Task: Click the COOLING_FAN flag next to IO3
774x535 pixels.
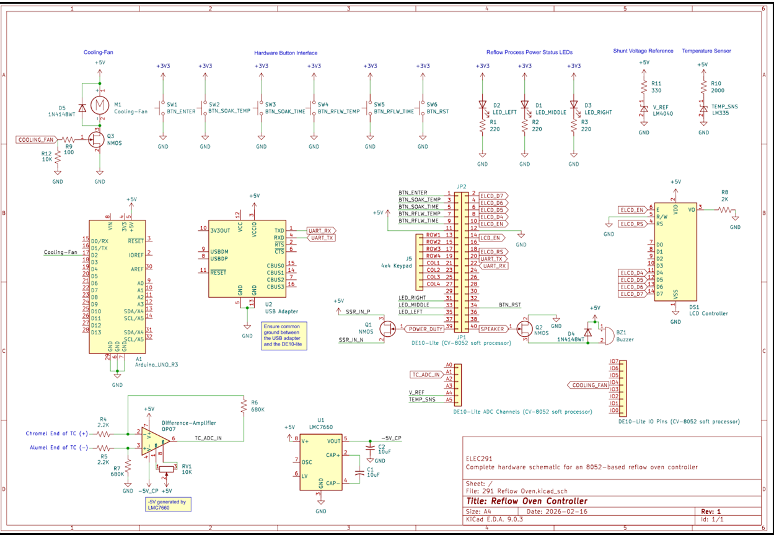Action: (589, 385)
